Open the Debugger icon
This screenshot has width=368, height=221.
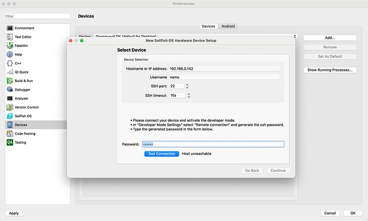point(10,89)
